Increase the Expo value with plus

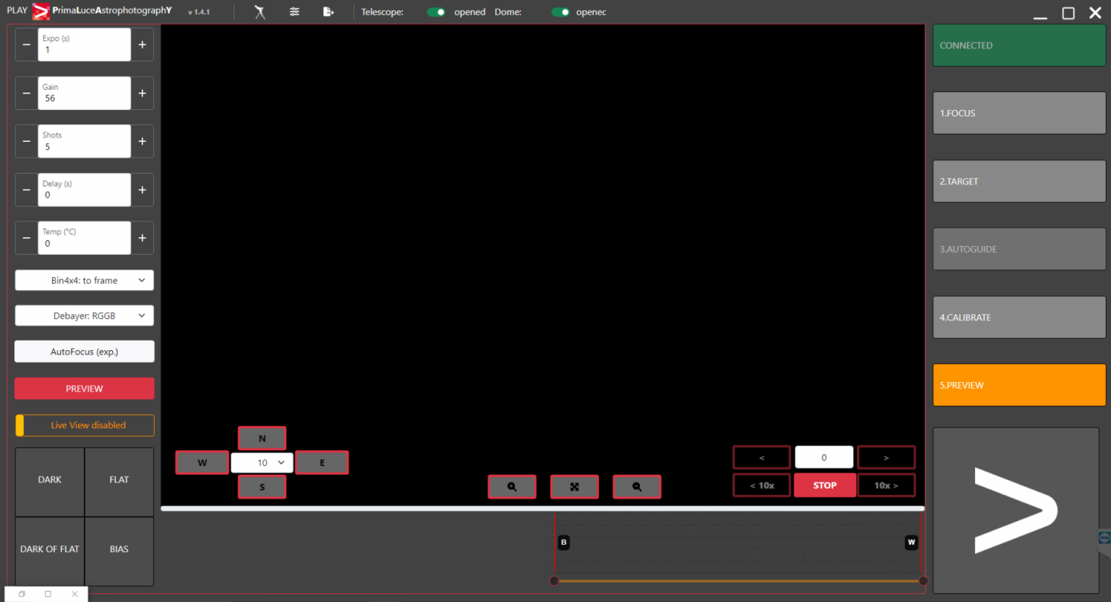(142, 45)
